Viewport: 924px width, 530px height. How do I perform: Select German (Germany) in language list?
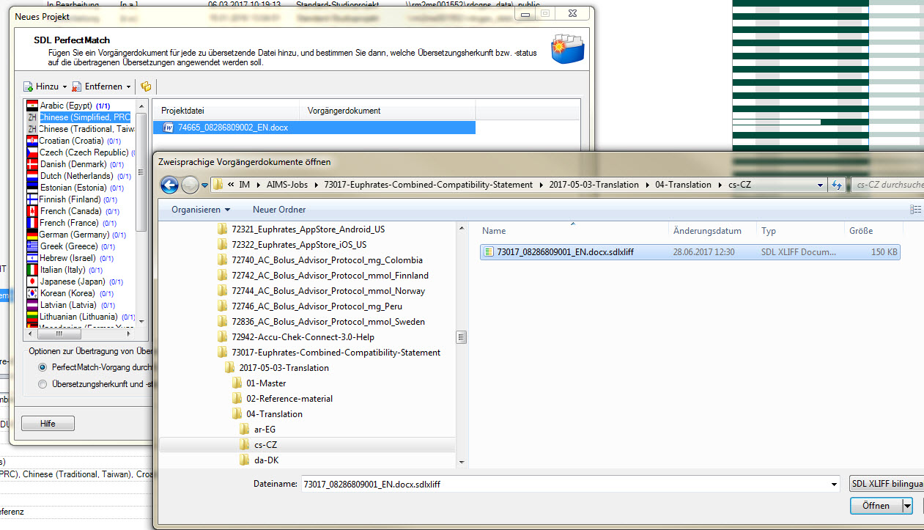pos(75,235)
